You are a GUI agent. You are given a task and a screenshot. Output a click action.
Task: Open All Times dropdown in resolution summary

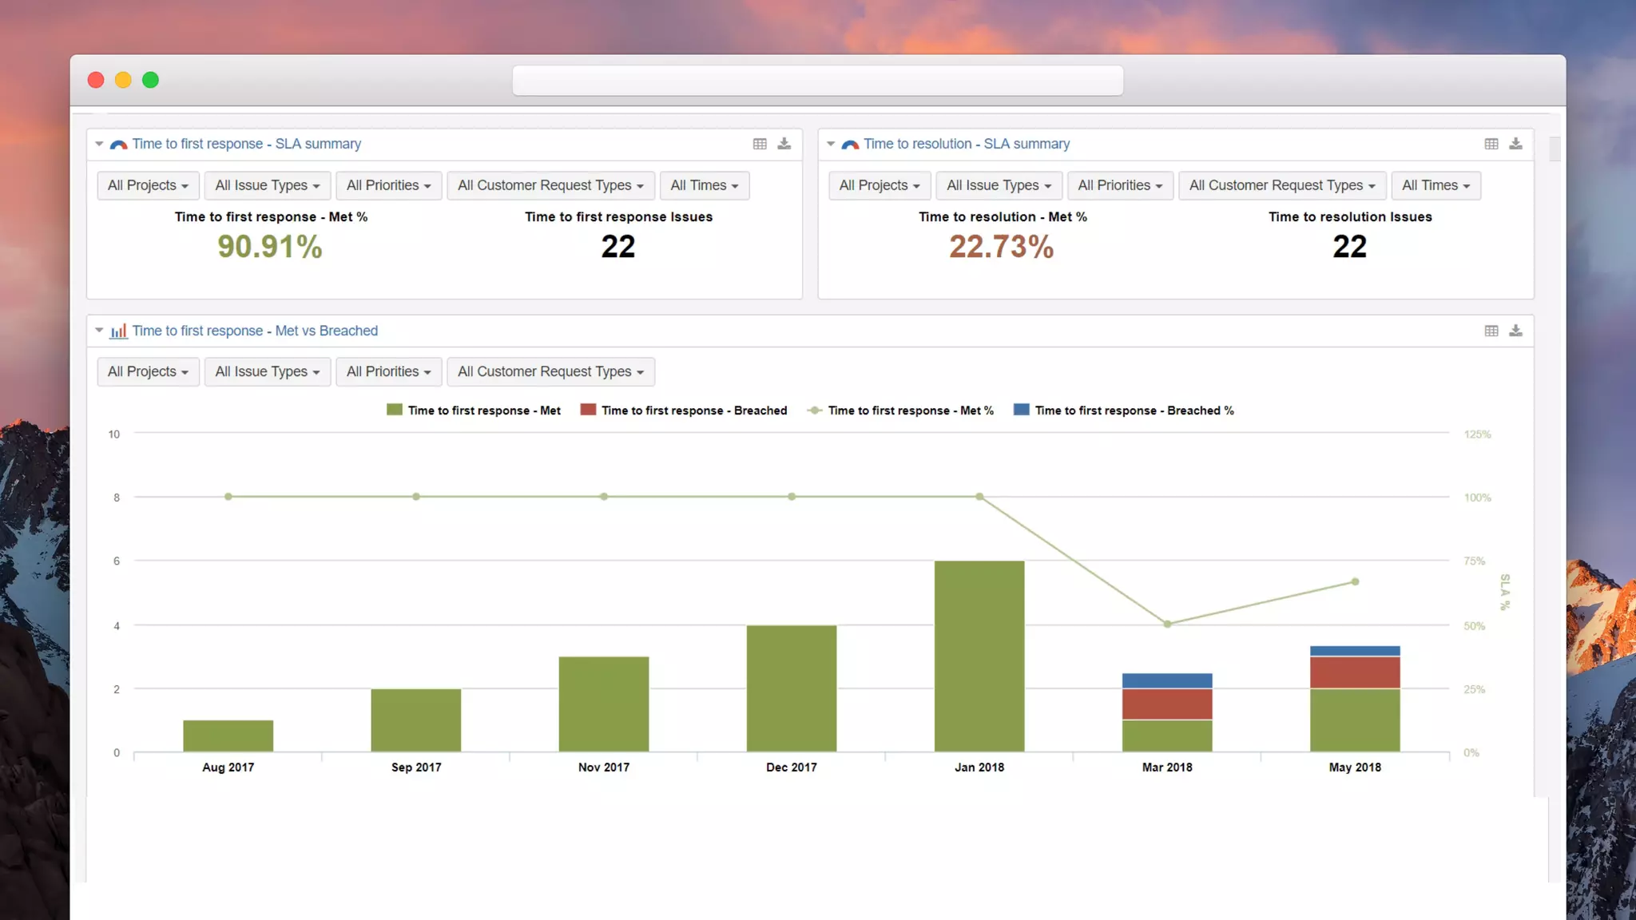pyautogui.click(x=1435, y=185)
